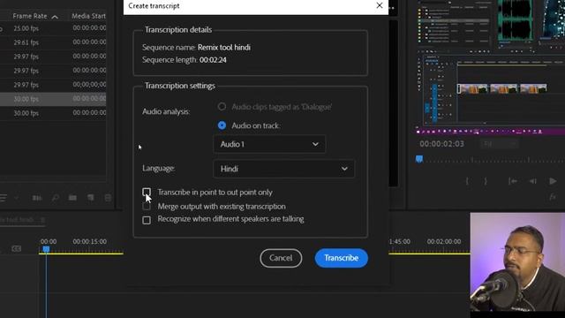565x318 pixels.
Task: Click the Media Start column header
Action: (x=88, y=16)
